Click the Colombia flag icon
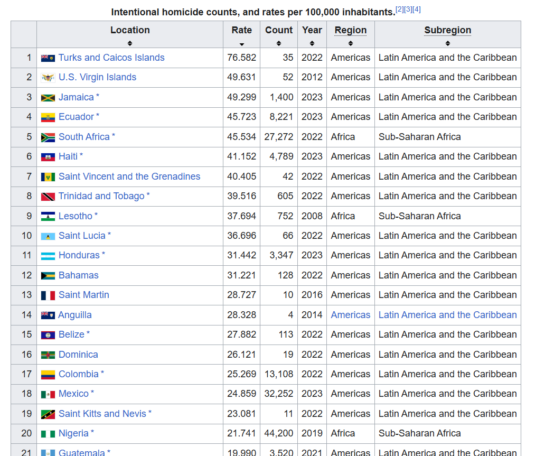Screen dimensions: 545x456 click(x=48, y=375)
